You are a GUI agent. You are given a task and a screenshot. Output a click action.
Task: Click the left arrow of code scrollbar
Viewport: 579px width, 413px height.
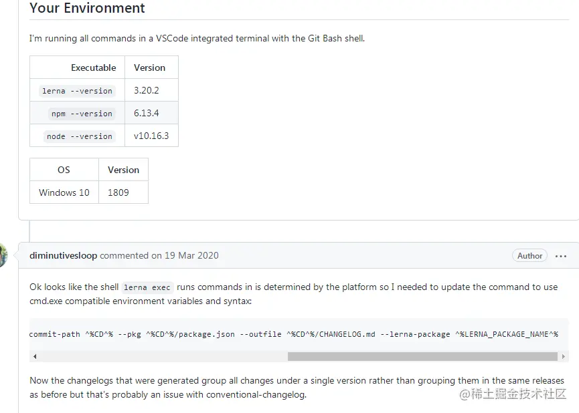34,356
